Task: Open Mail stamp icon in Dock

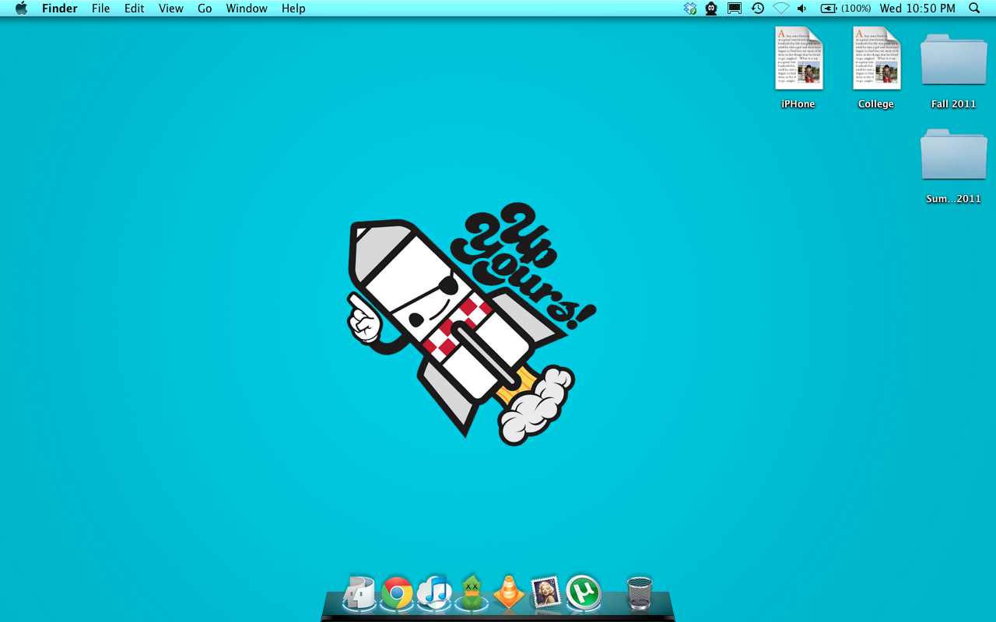Action: coord(545,592)
